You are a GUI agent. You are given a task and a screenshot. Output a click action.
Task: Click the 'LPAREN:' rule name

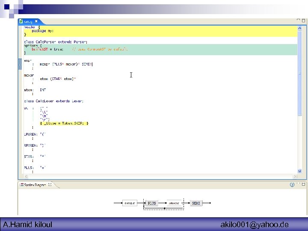pos(31,135)
